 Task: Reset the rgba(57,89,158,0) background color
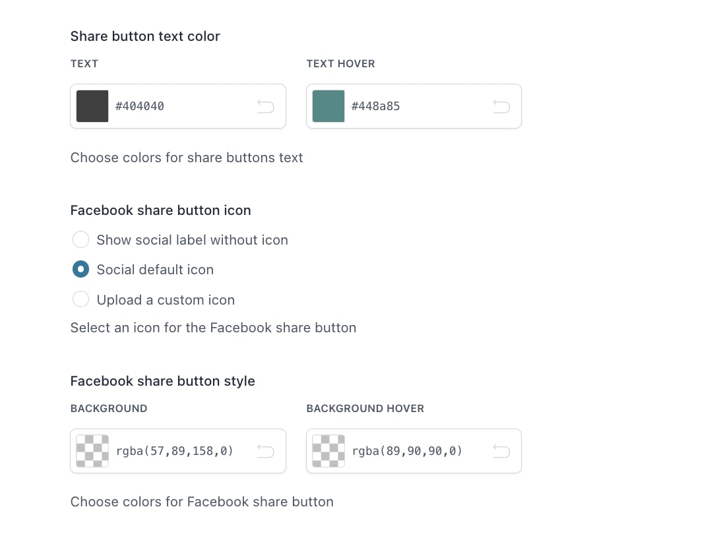(265, 452)
